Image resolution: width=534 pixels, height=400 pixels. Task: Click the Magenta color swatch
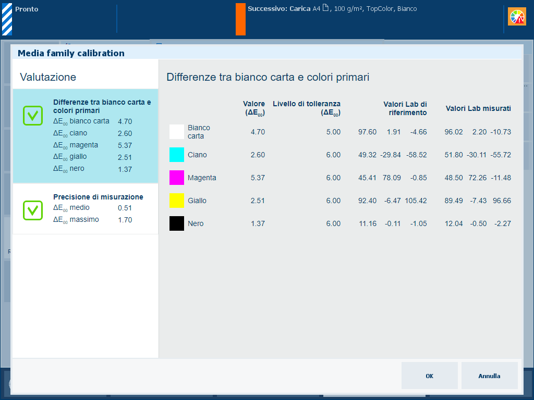pyautogui.click(x=177, y=178)
